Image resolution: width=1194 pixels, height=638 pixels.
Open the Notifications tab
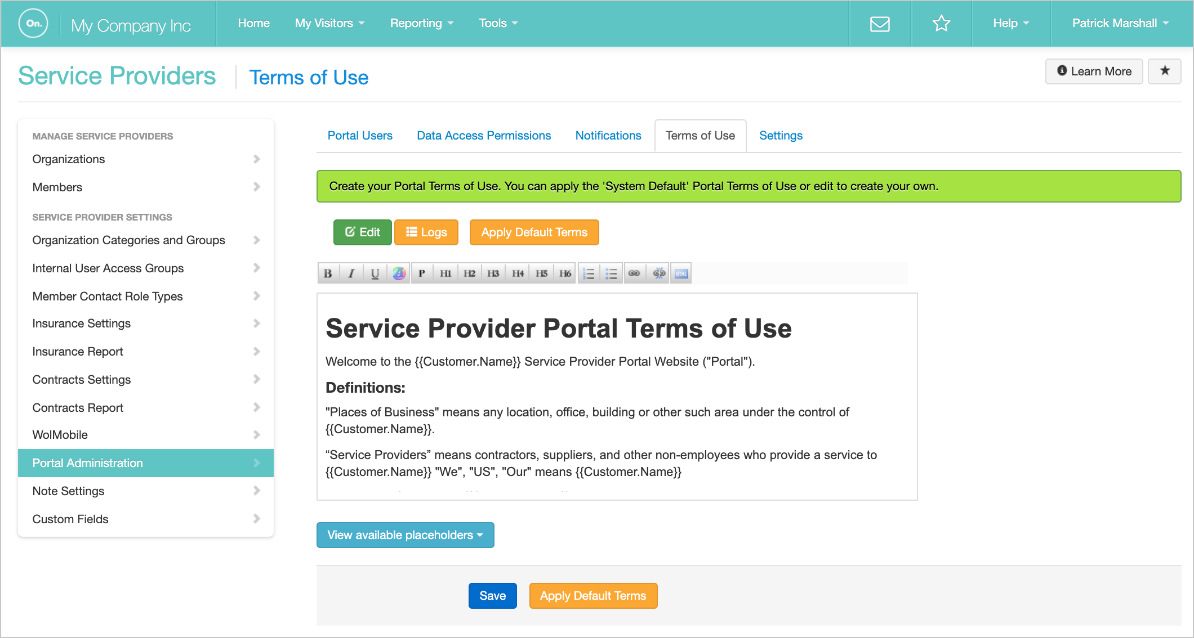pos(608,136)
